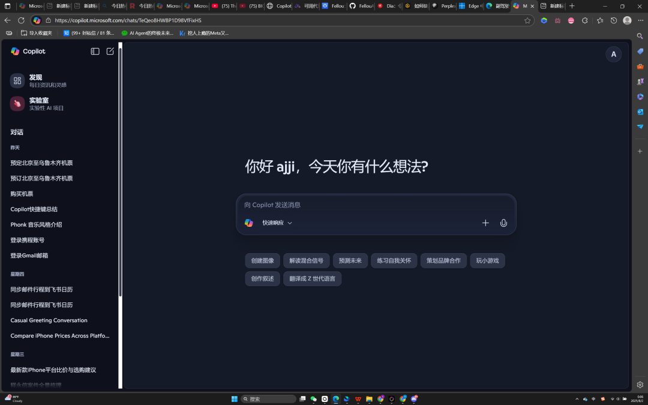
Task: Expand hidden system tray icons
Action: 577,398
